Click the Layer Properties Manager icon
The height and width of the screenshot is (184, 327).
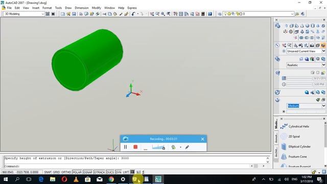219,14
